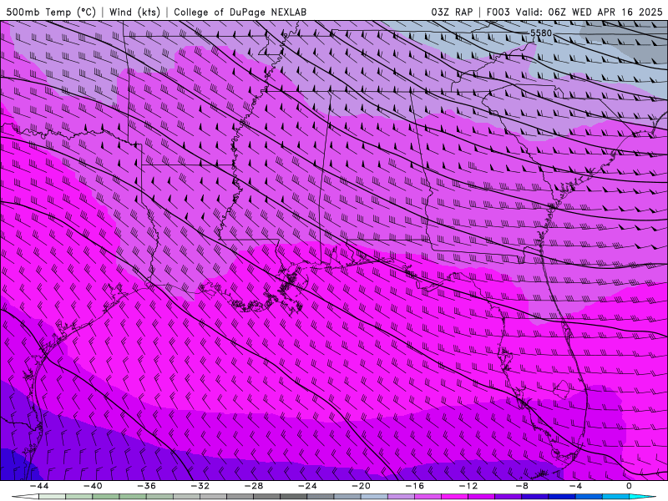The height and width of the screenshot is (501, 668).
Task: Click the 'F003' forecast hour label
Action: click(x=498, y=12)
